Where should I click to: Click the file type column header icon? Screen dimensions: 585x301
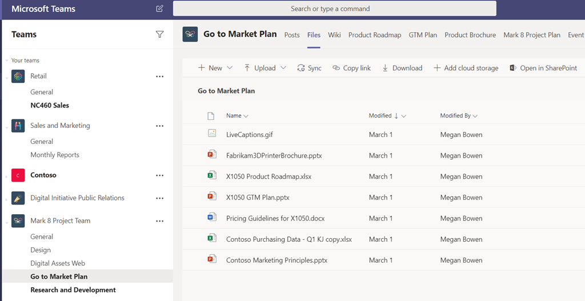(x=211, y=116)
